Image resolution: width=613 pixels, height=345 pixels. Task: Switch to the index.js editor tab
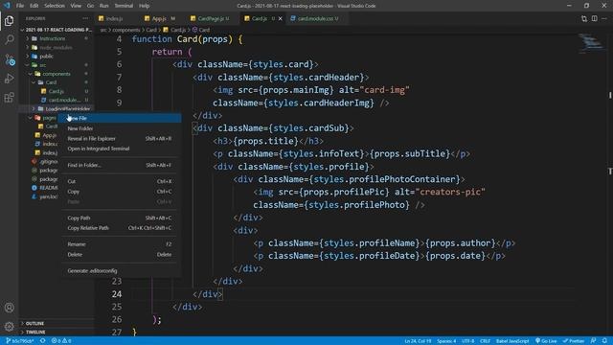click(114, 18)
